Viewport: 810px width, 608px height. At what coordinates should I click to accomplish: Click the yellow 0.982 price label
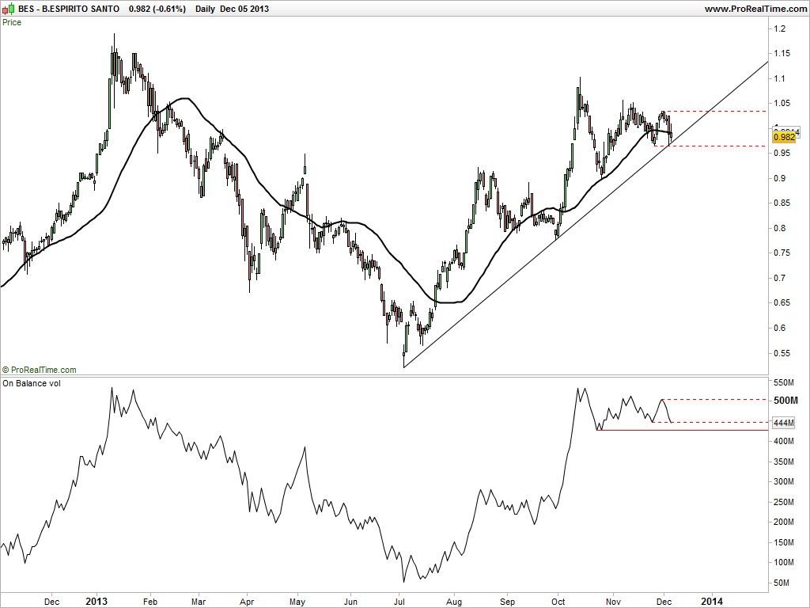click(784, 137)
